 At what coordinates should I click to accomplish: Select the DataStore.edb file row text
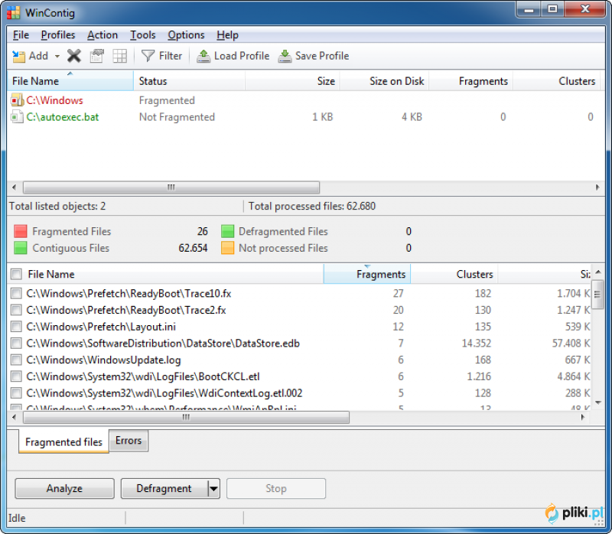tap(163, 343)
